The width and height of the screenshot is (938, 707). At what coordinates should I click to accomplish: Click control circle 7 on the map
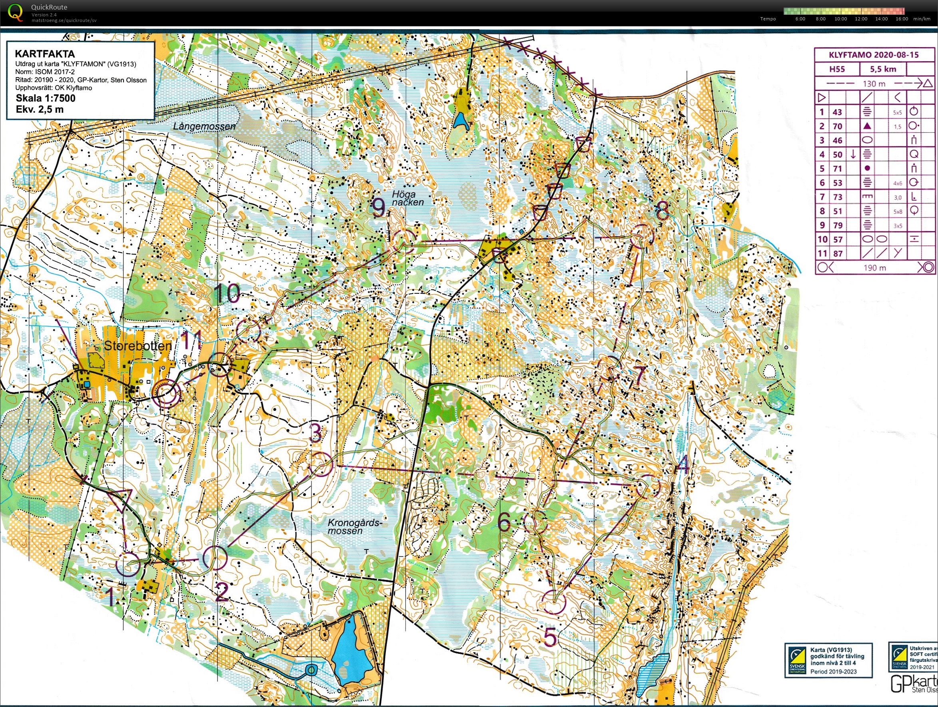click(x=610, y=368)
